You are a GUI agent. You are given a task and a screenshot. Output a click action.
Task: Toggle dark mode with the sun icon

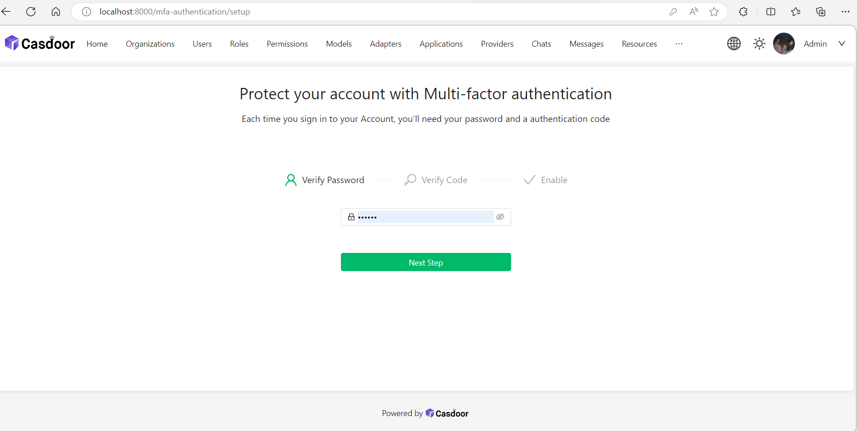pos(759,44)
